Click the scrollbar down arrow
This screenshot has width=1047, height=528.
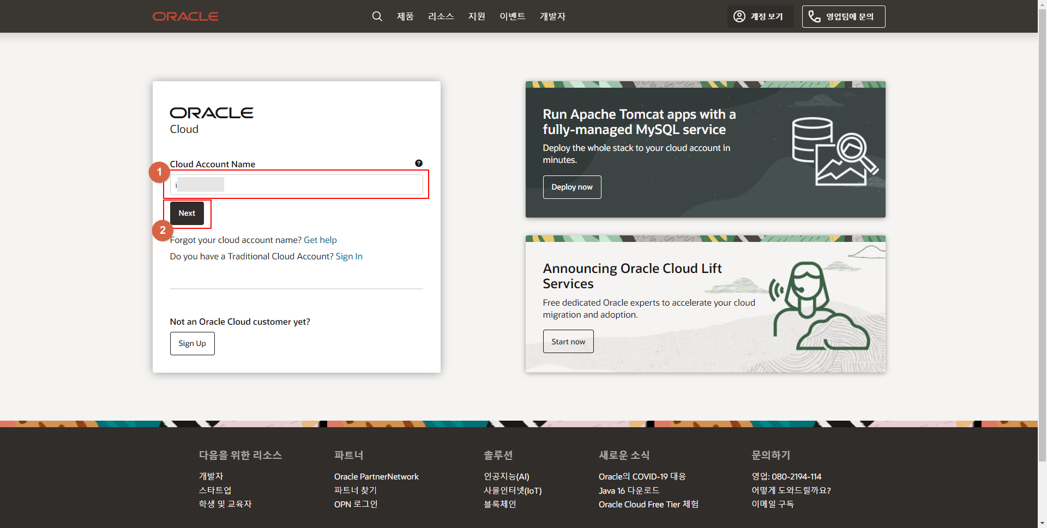tap(1042, 524)
